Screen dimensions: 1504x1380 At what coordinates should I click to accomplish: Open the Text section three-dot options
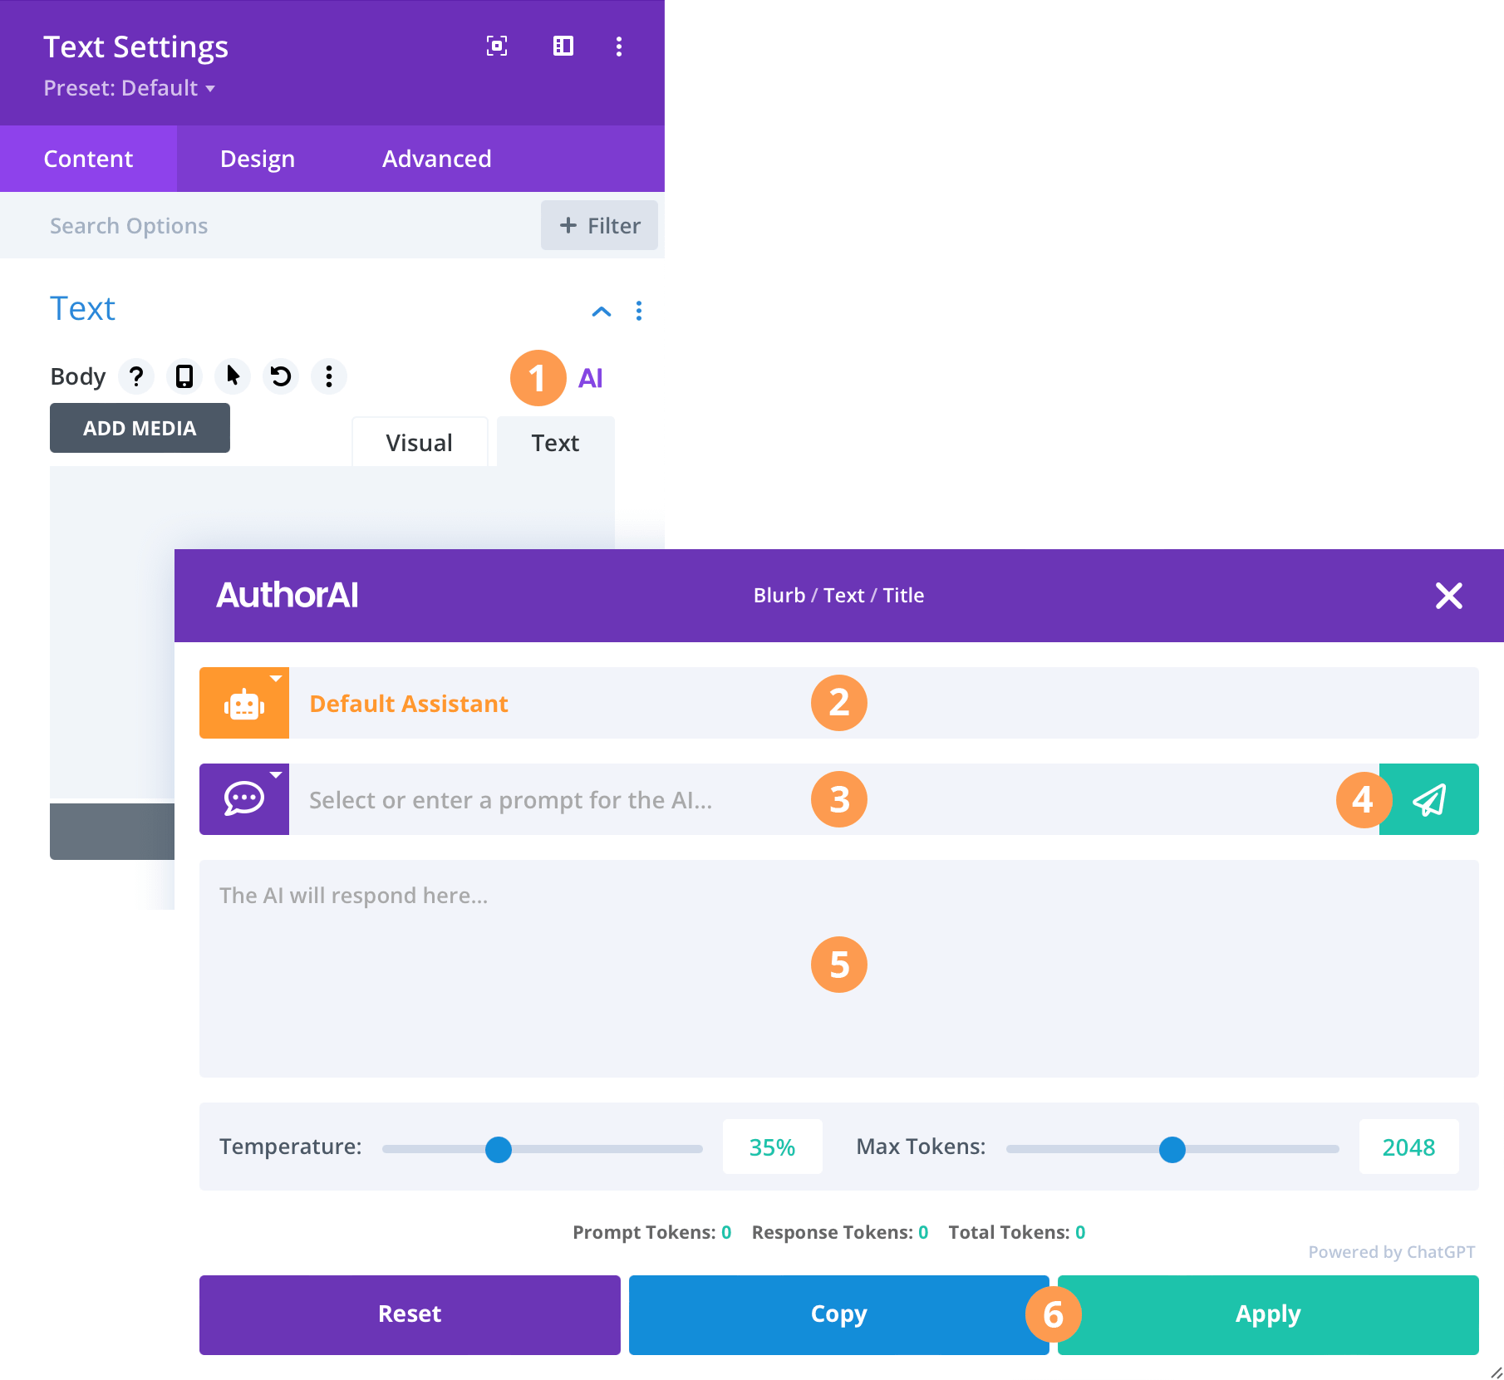pos(639,311)
